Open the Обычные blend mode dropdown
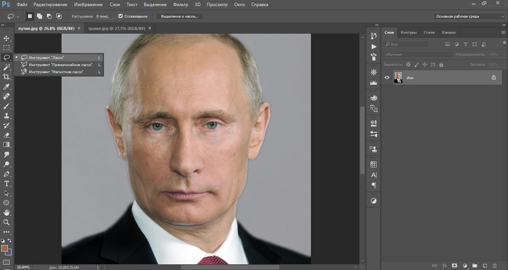This screenshot has height=270, width=508. [418, 54]
